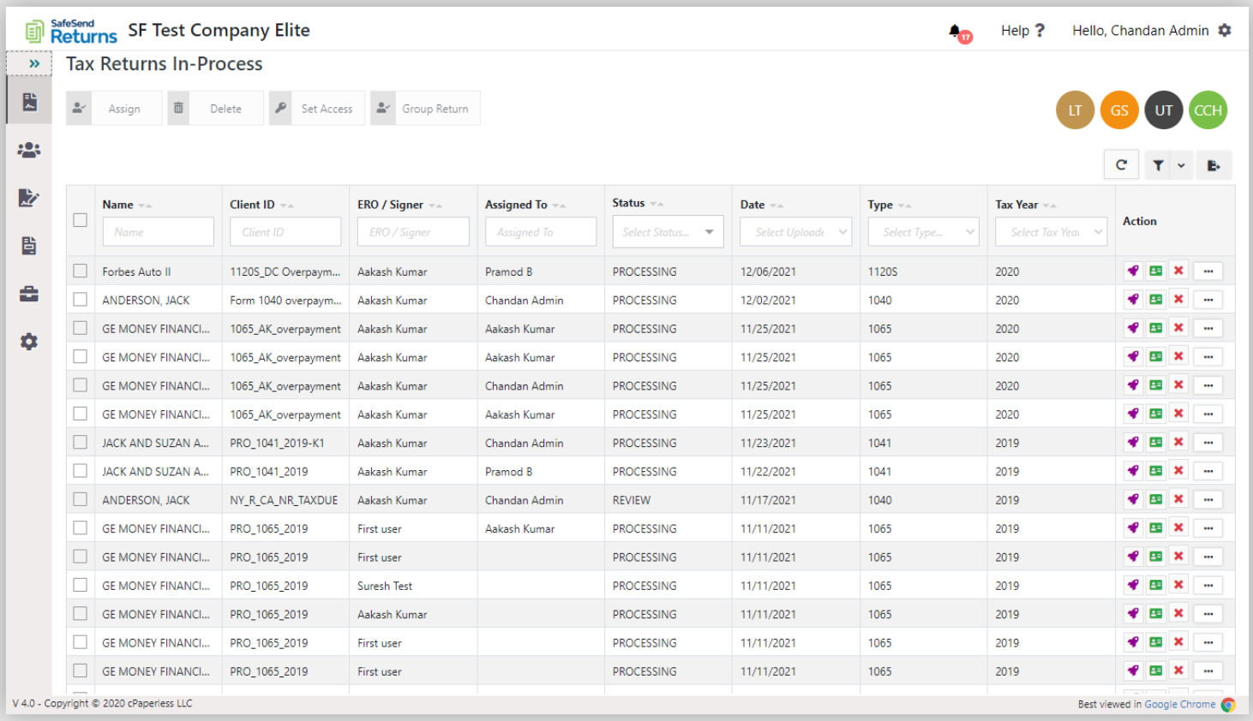
Task: Click the Set Access button
Action: click(317, 109)
